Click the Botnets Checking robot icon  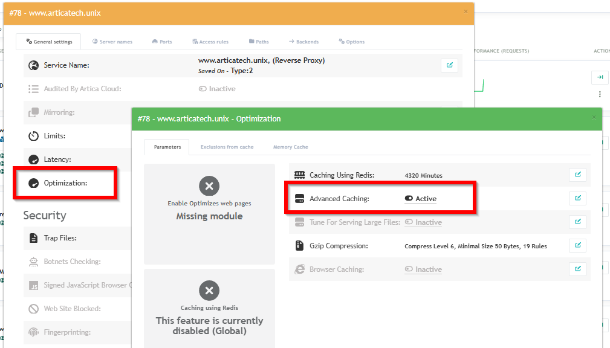33,262
